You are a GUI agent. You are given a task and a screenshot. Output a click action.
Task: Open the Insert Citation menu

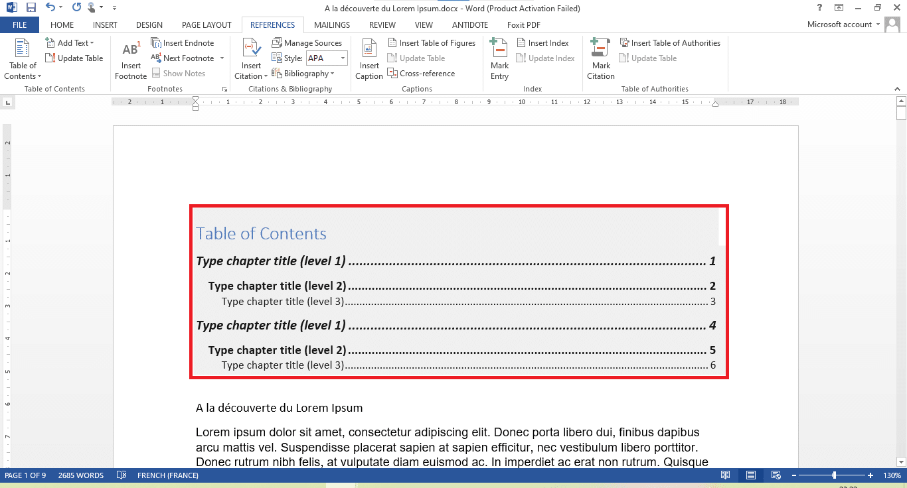(x=252, y=60)
